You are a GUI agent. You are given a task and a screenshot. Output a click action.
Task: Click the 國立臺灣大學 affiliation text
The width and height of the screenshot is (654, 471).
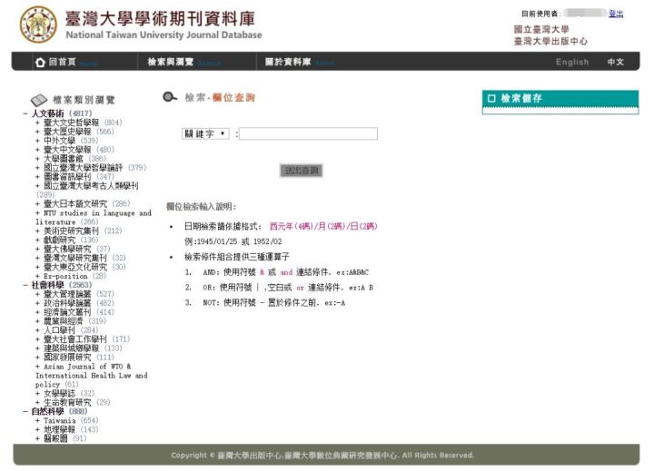tap(541, 29)
